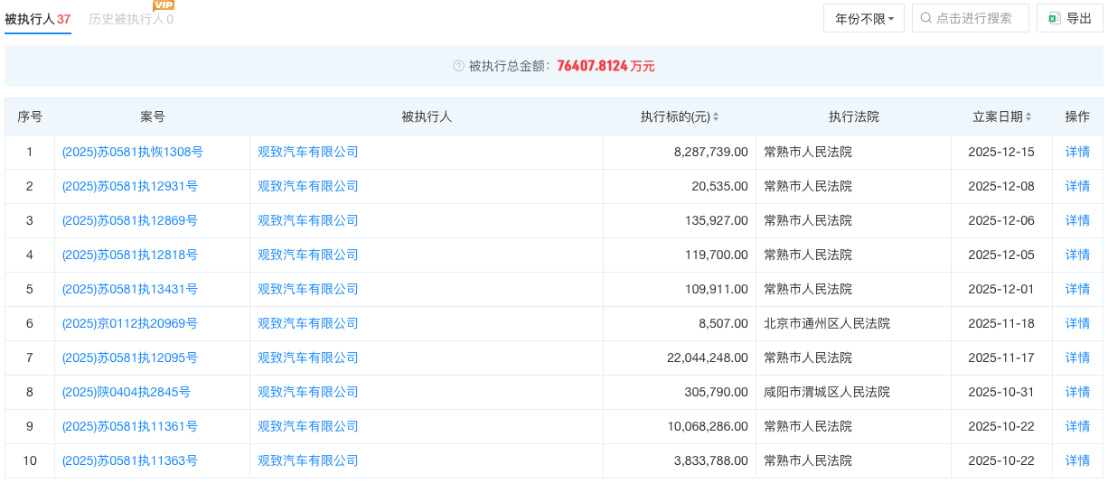Viewport: 1108px width, 483px height.
Task: Switch to the 被执行人 37 tab
Action: pyautogui.click(x=38, y=18)
